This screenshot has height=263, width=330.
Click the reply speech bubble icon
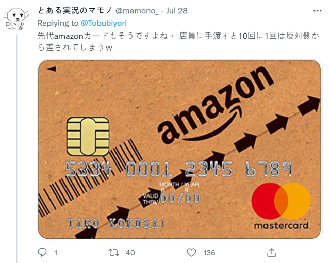coord(42,252)
